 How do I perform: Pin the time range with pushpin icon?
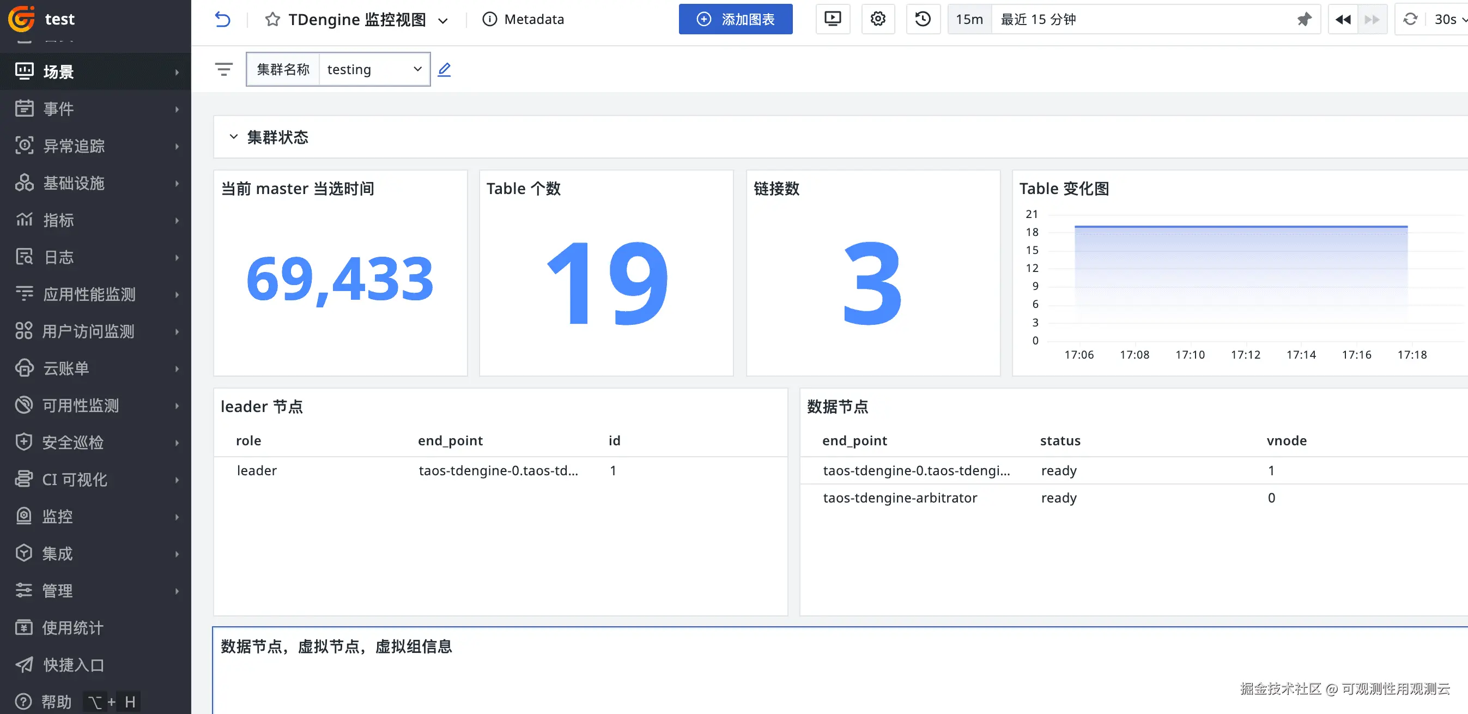tap(1304, 20)
